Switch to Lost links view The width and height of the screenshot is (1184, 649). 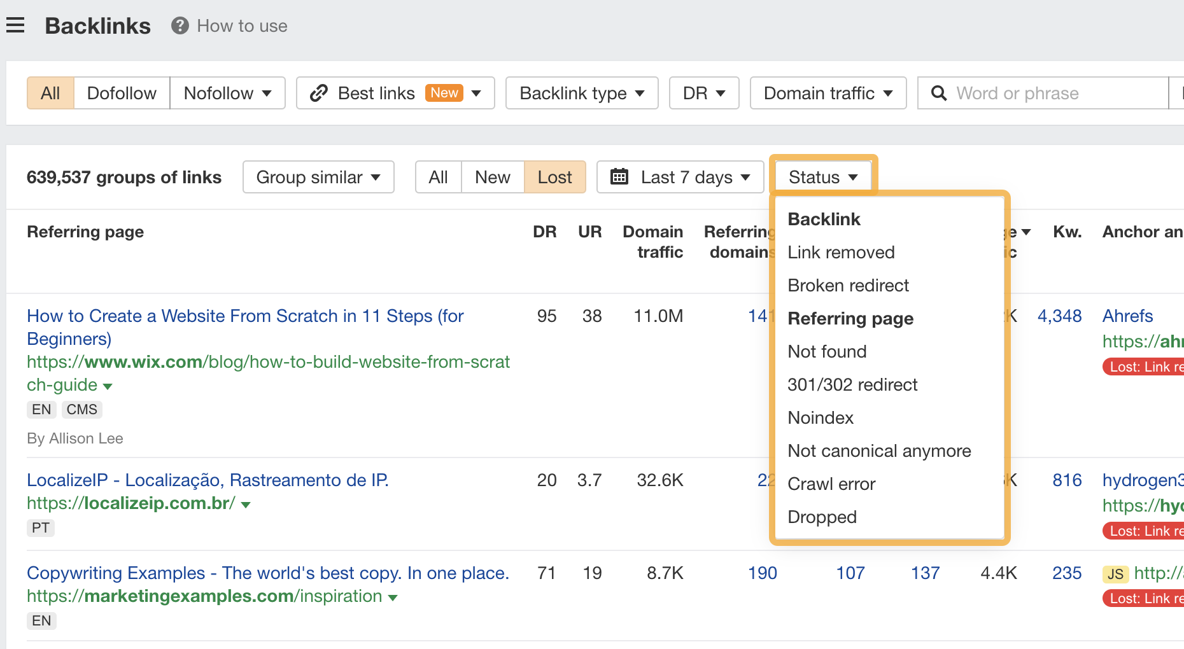coord(554,177)
